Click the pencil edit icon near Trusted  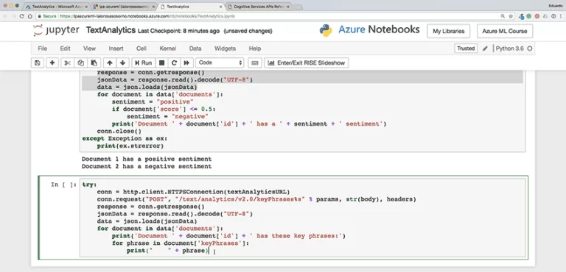[x=485, y=49]
